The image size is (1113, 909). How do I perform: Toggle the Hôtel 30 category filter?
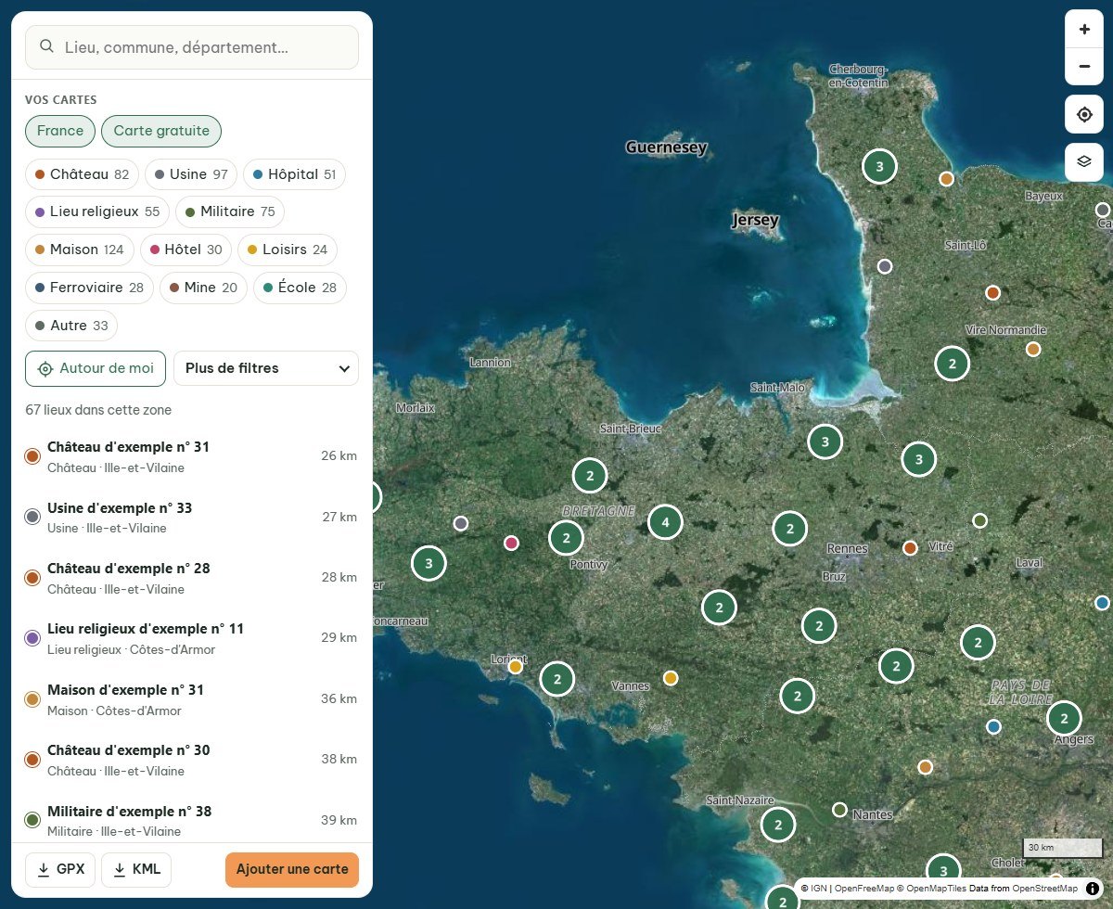tap(186, 250)
